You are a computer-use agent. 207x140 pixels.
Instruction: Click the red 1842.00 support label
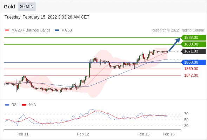point(191,75)
